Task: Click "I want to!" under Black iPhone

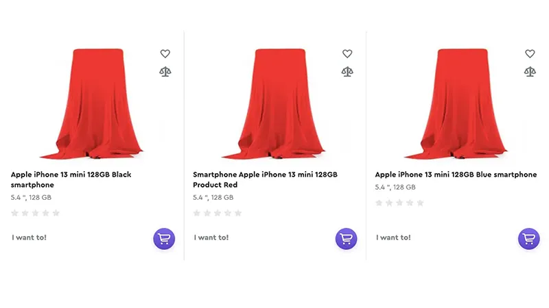Action: click(29, 238)
